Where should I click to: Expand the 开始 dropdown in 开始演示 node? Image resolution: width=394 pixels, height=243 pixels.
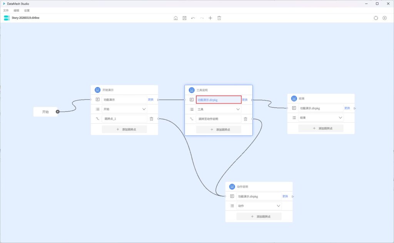click(x=144, y=109)
